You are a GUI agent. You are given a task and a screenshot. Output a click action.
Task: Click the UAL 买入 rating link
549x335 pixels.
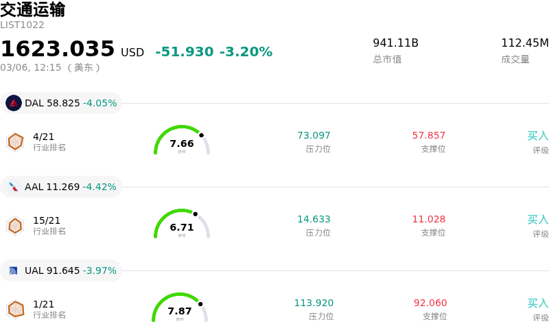pos(537,303)
